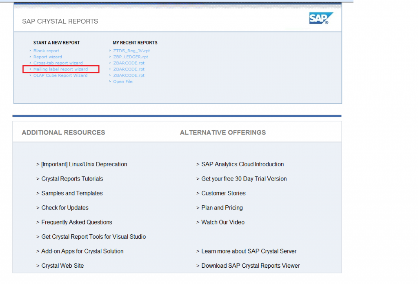Click the ALTERNATIVE OFFERINGS heading
This screenshot has width=418, height=284.
pyautogui.click(x=223, y=132)
